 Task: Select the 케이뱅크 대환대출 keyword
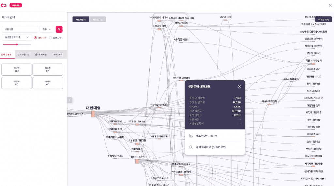click(313, 164)
